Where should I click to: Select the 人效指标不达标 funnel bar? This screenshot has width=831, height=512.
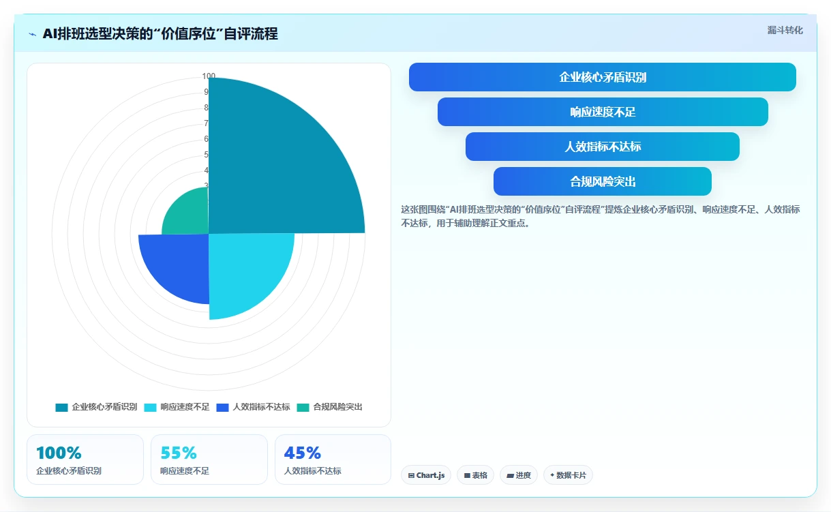(603, 147)
